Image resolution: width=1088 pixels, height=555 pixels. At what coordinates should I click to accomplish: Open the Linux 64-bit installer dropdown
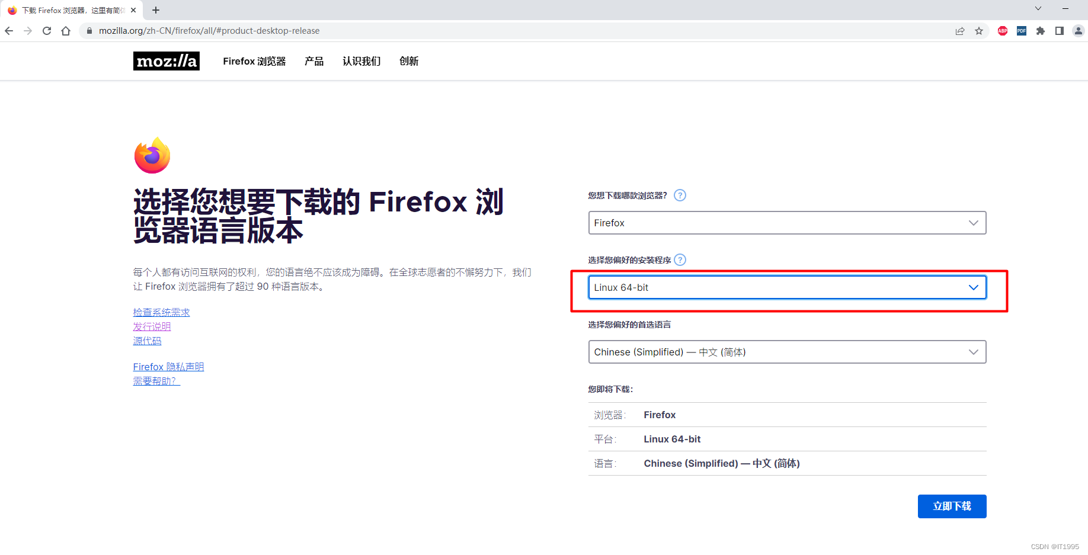(787, 287)
